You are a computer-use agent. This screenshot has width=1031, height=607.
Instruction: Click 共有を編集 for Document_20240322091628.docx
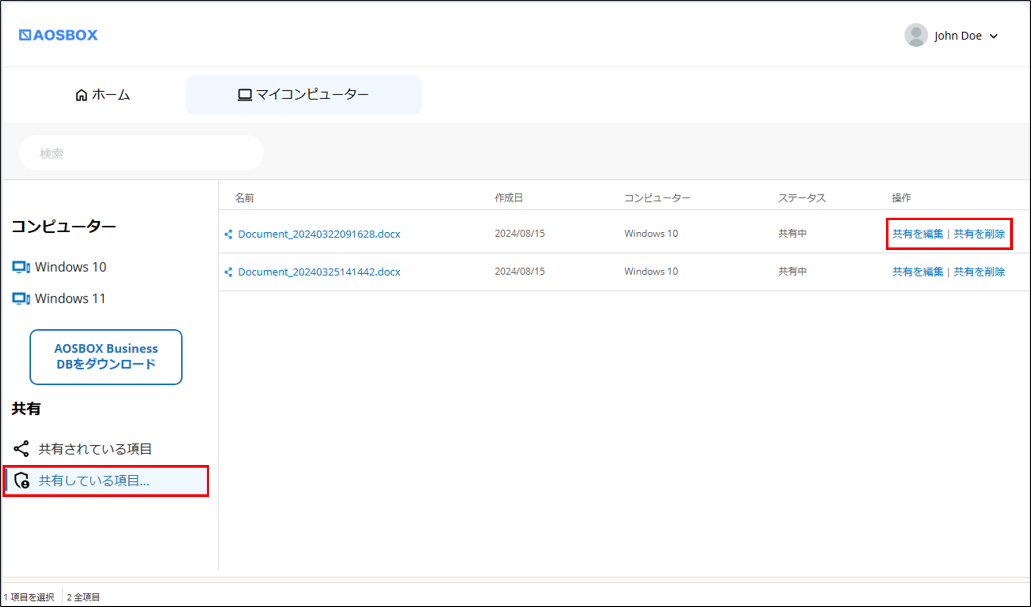(917, 234)
